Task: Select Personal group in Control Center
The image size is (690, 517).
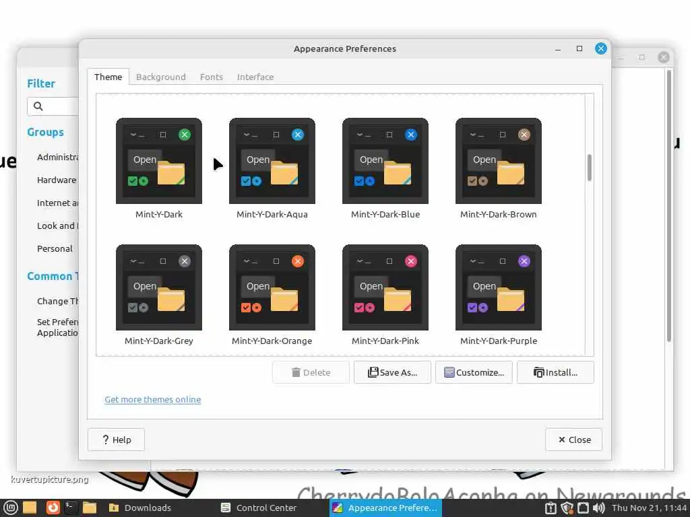Action: pyautogui.click(x=55, y=248)
